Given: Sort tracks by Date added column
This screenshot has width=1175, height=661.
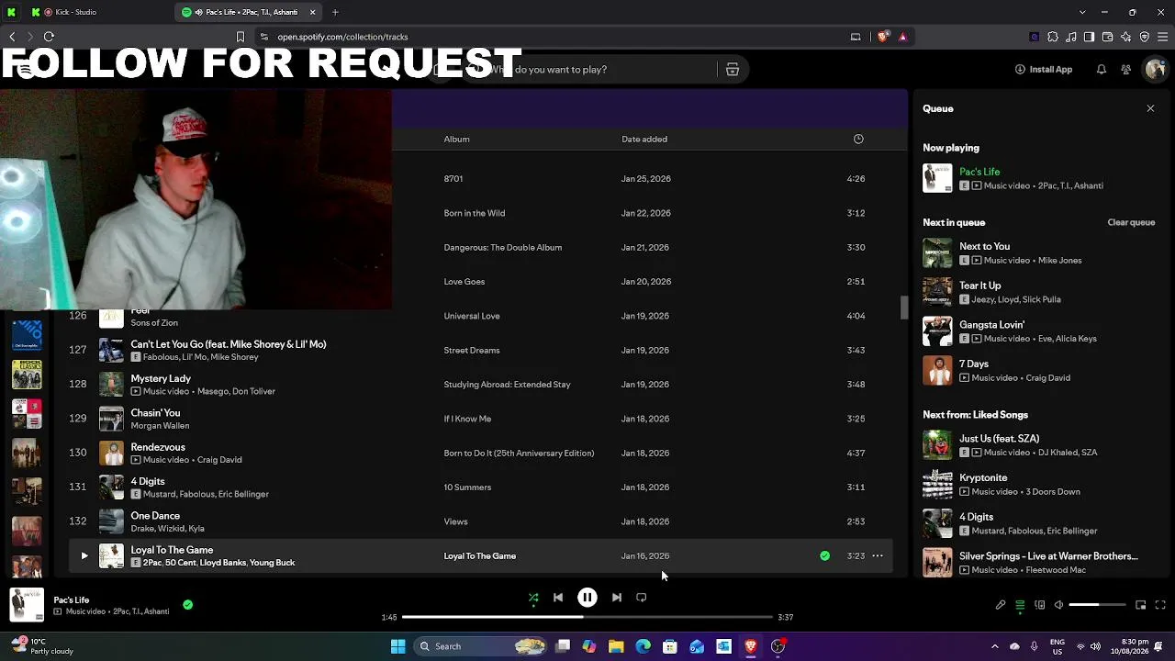Looking at the screenshot, I should 644,140.
